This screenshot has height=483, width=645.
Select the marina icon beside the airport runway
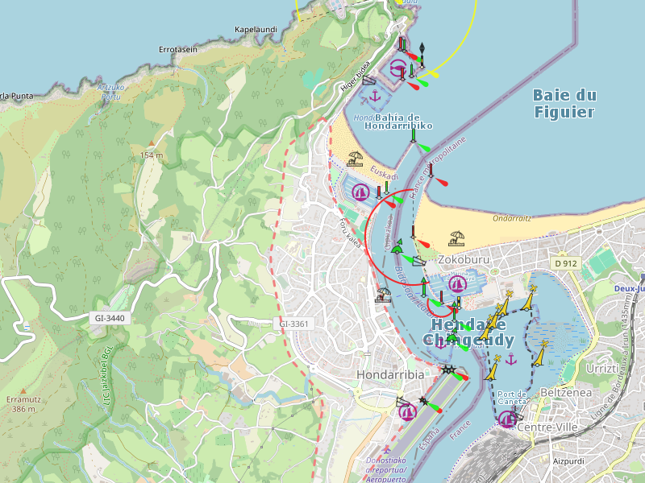point(407,412)
